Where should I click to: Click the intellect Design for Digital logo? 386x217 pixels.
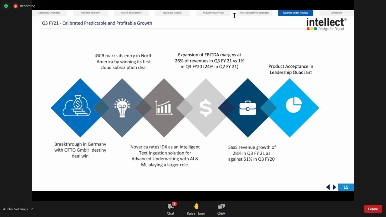click(x=326, y=24)
